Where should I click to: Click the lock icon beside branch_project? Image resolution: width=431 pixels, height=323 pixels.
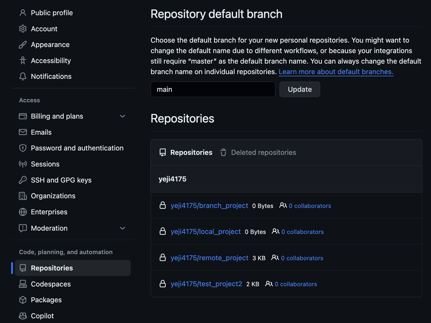click(163, 205)
